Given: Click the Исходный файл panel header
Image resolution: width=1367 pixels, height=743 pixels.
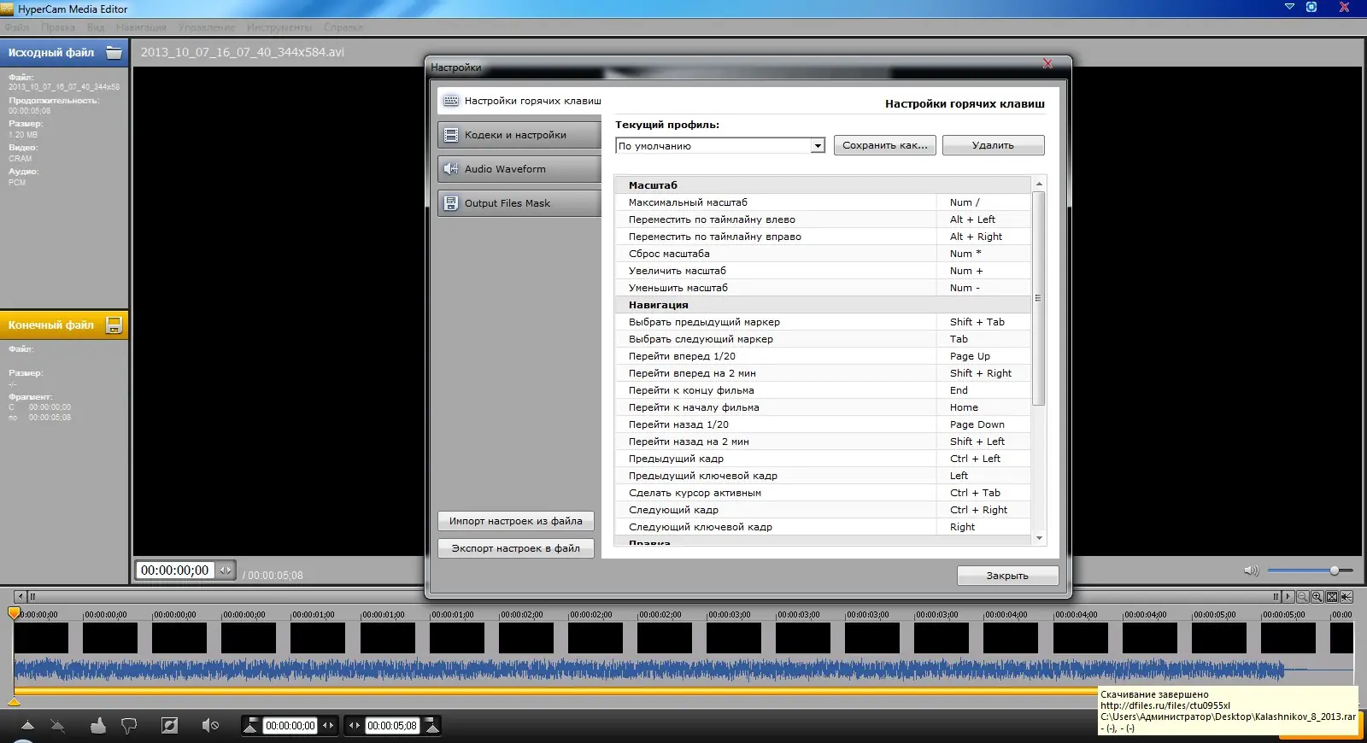Looking at the screenshot, I should (64, 53).
